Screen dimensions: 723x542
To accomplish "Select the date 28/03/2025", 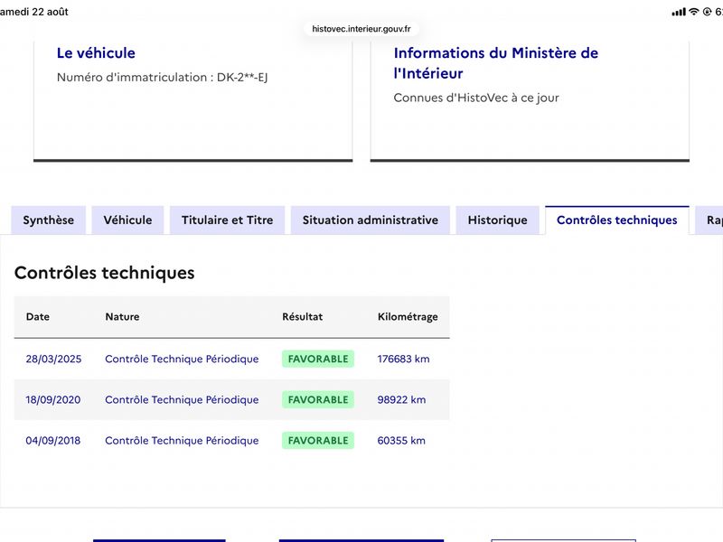I will click(53, 359).
